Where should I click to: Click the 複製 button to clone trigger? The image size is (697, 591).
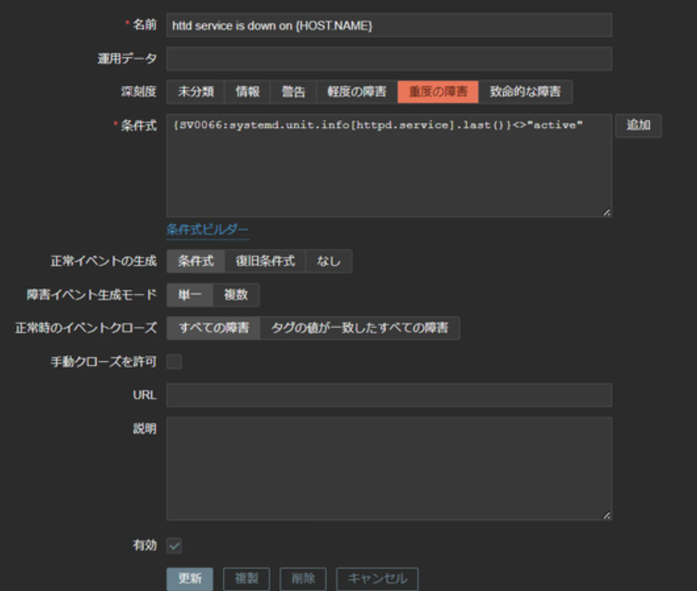246,578
